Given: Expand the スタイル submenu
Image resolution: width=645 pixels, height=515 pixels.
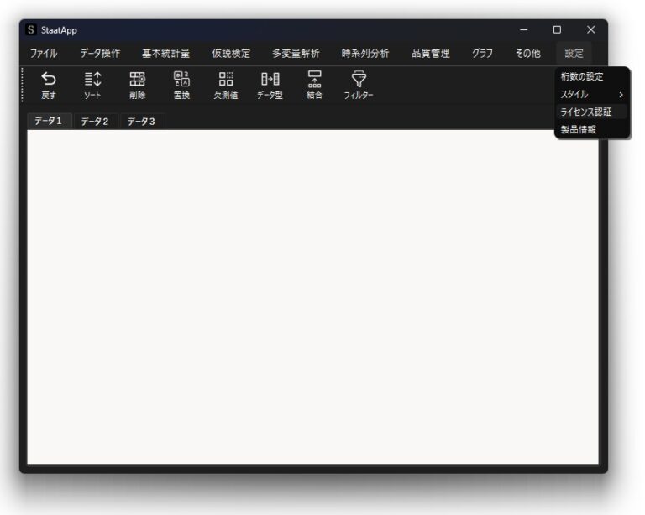Looking at the screenshot, I should [x=591, y=94].
